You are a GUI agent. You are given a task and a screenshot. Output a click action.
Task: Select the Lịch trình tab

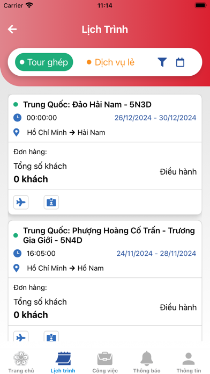[63, 362]
